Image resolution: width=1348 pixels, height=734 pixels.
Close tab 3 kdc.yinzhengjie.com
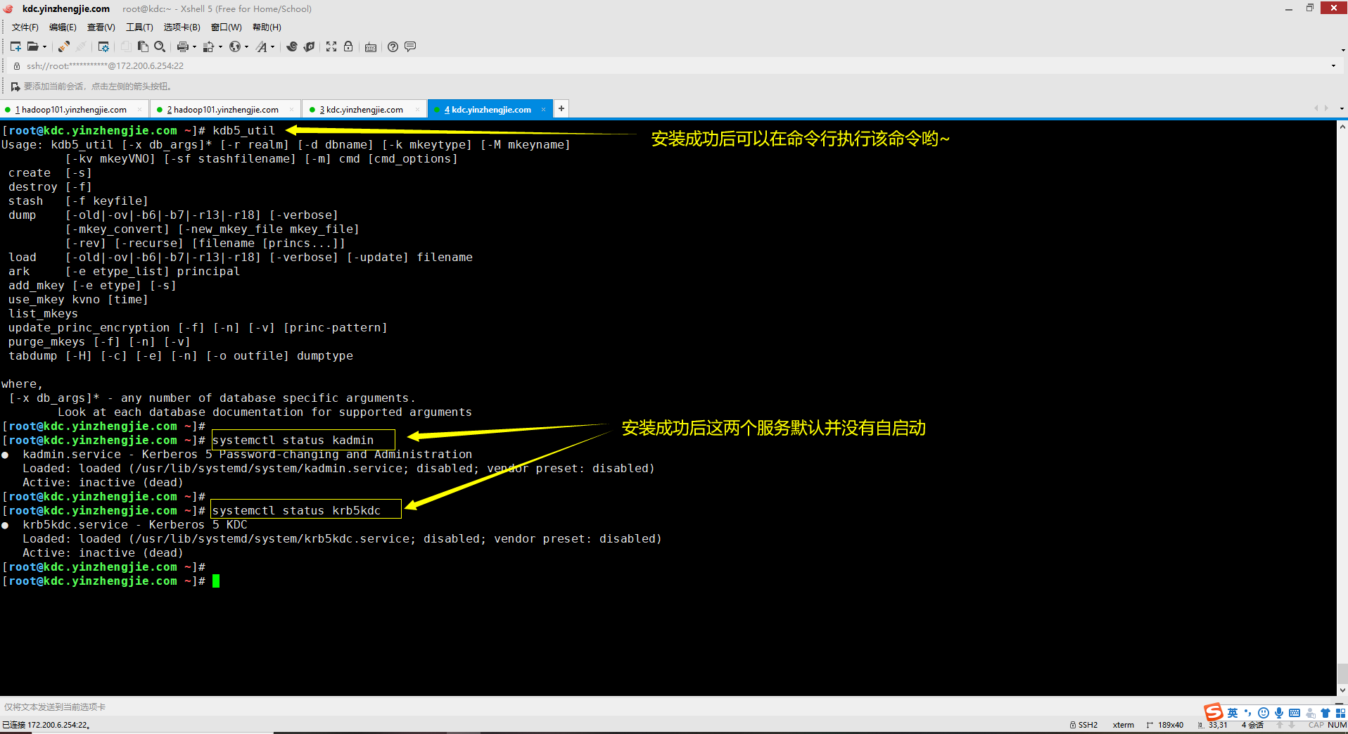[417, 110]
